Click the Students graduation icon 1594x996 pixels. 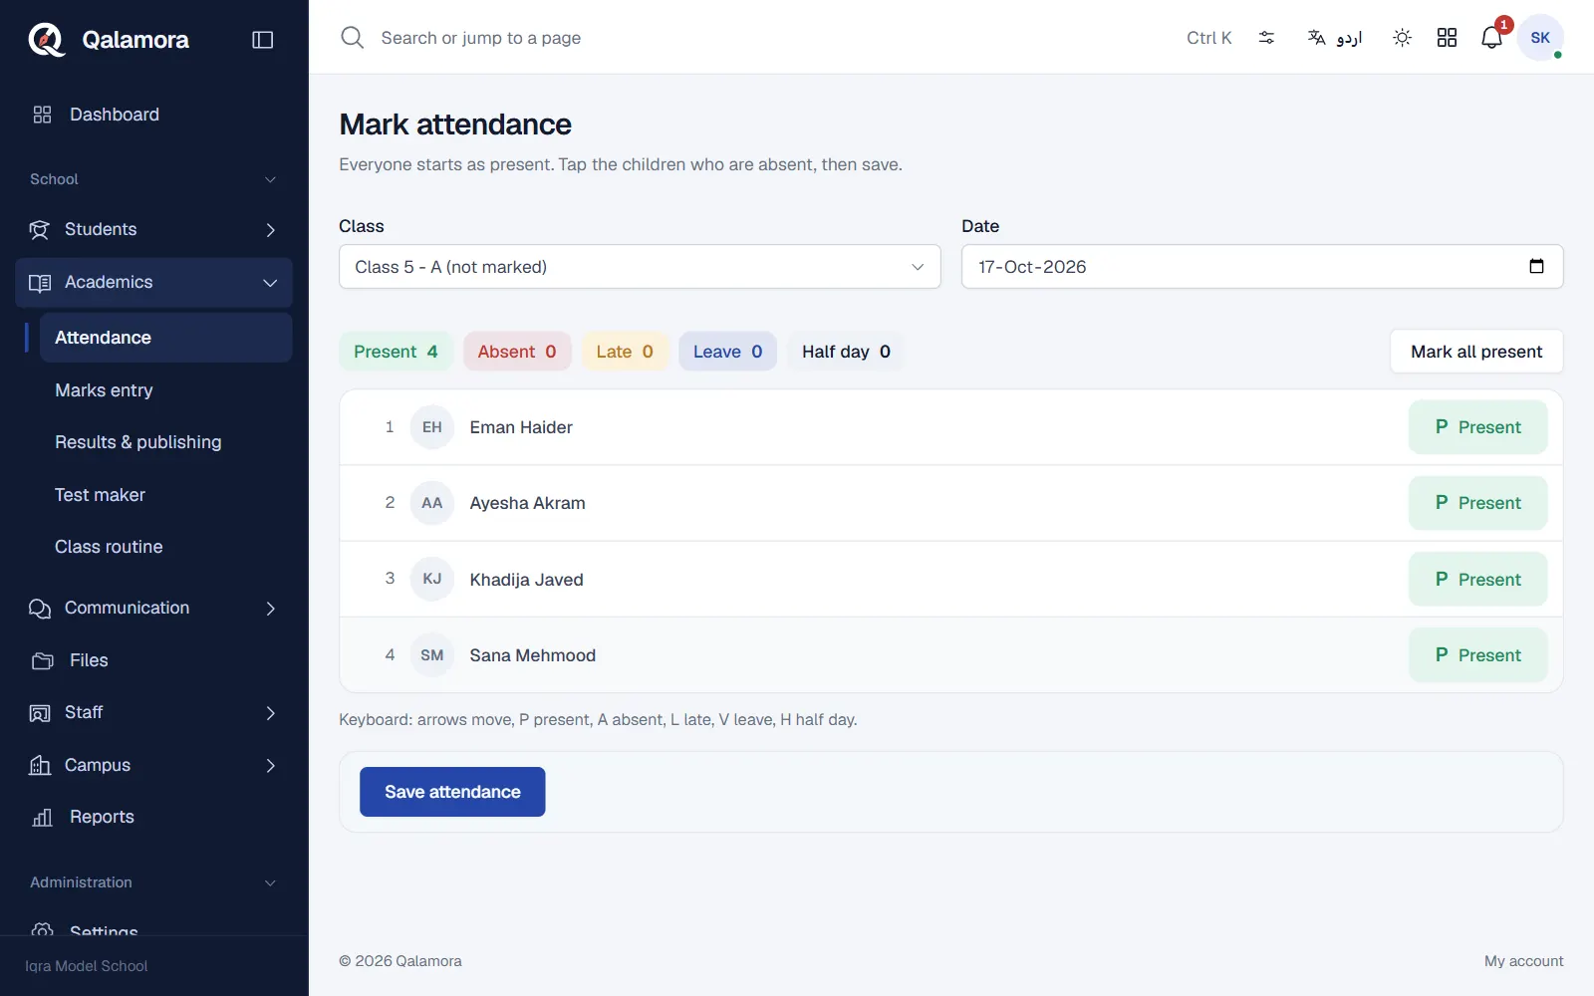tap(39, 230)
